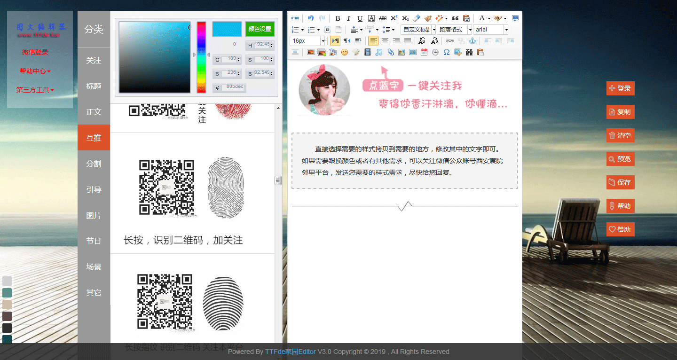The height and width of the screenshot is (360, 677).
Task: Click the 清空 button
Action: click(620, 135)
